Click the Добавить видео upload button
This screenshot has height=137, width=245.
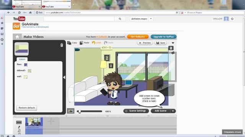[x=139, y=19]
